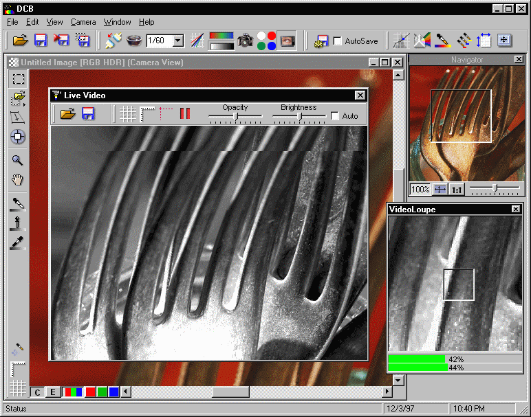Image resolution: width=531 pixels, height=417 pixels.
Task: Open the File menu
Action: (x=12, y=22)
